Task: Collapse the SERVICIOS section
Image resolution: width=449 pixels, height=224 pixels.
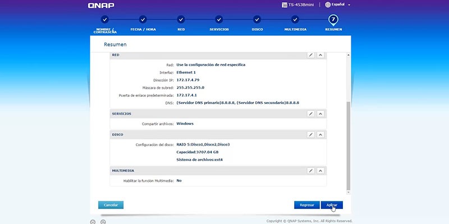Action: pyautogui.click(x=320, y=114)
